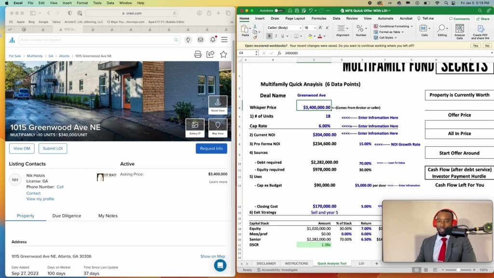Screen dimensions: 494x278
Task: Click the Street View icon on photo
Action: (x=218, y=104)
